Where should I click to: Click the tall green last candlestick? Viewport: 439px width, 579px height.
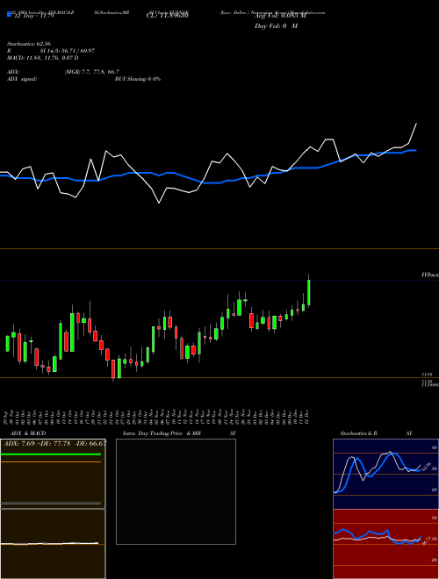[308, 292]
